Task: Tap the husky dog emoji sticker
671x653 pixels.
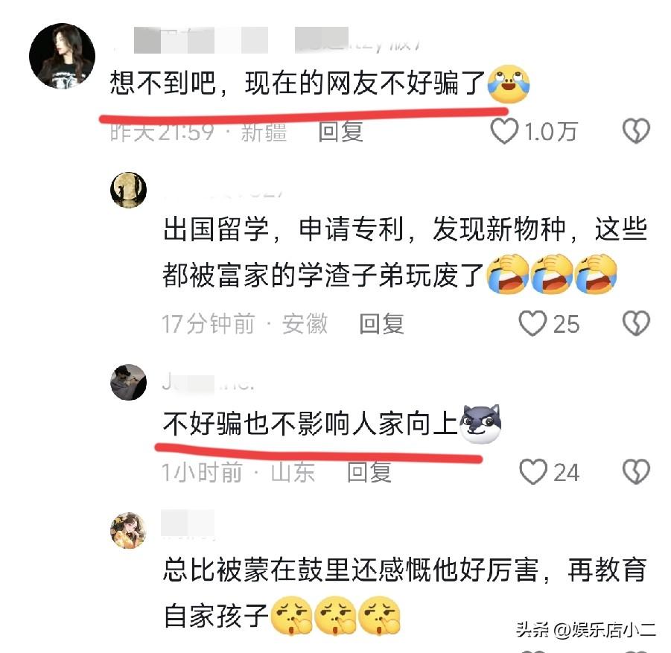Action: pos(480,424)
